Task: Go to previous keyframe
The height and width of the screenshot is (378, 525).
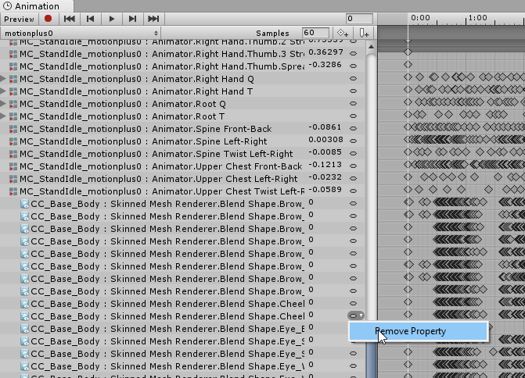Action: (90, 19)
